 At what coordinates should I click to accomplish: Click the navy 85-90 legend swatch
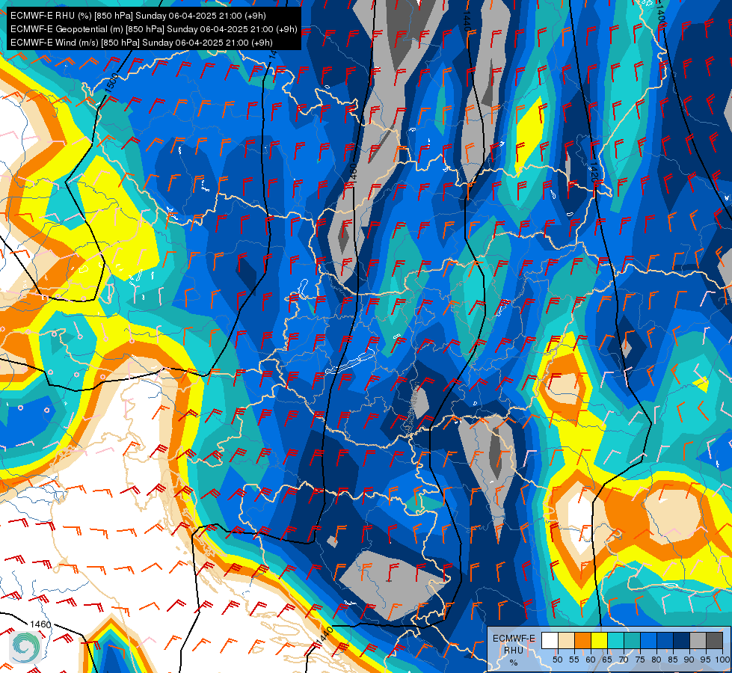coord(682,640)
